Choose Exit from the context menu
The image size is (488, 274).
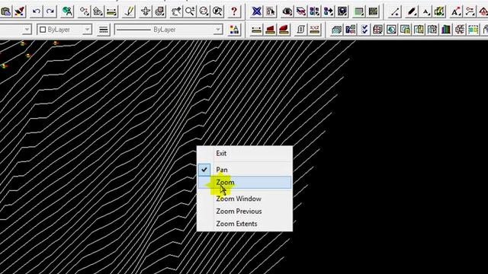click(x=245, y=153)
